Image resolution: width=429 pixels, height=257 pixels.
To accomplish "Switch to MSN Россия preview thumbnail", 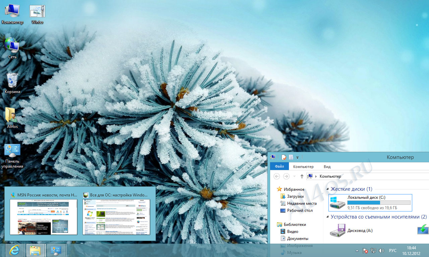I will click(44, 217).
